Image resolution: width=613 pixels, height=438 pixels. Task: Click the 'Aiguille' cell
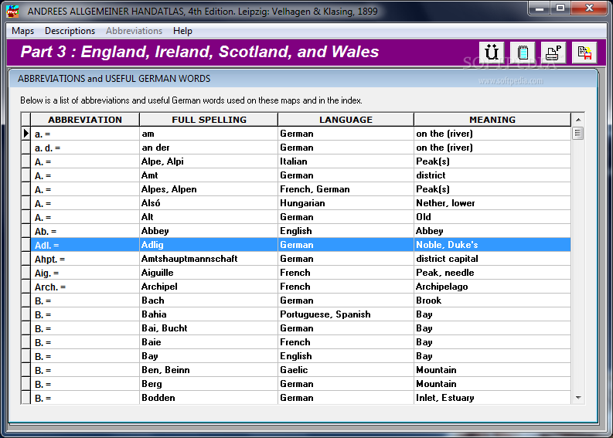tap(209, 273)
